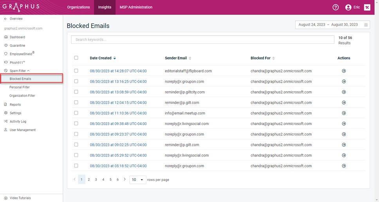Open the August 24 – August 30 date range
This screenshot has height=202, width=379.
[332, 25]
